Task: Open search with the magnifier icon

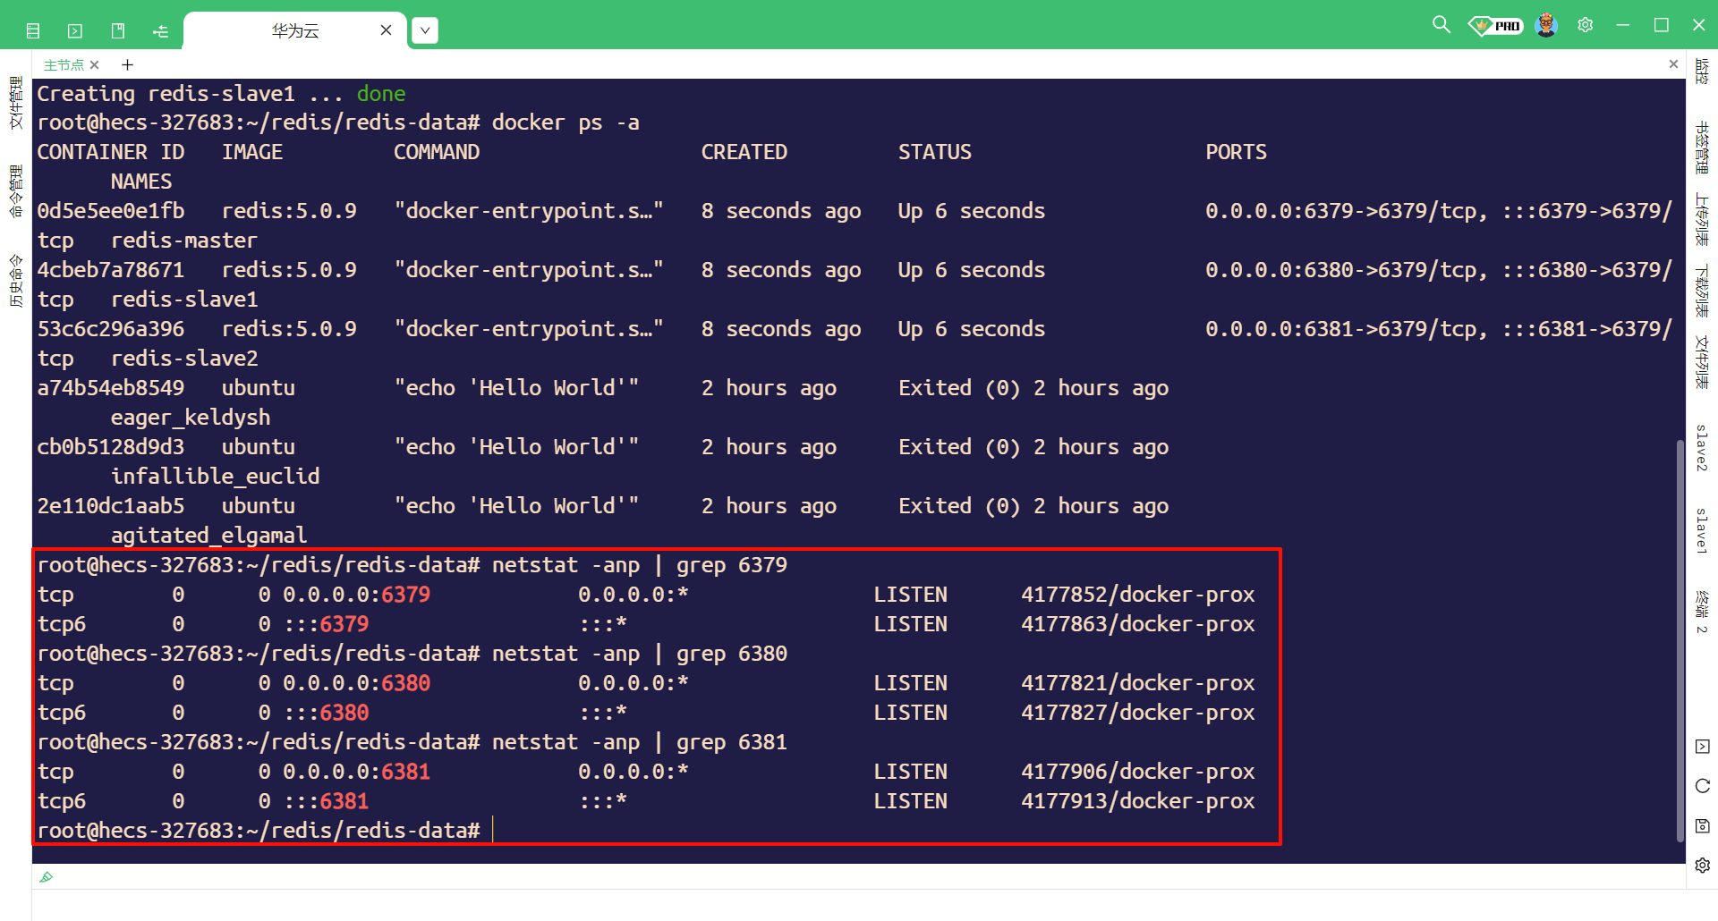Action: click(x=1441, y=25)
